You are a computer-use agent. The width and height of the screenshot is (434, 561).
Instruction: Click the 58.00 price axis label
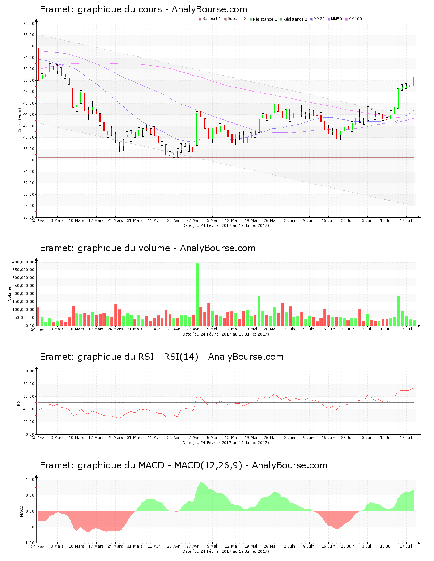(29, 35)
